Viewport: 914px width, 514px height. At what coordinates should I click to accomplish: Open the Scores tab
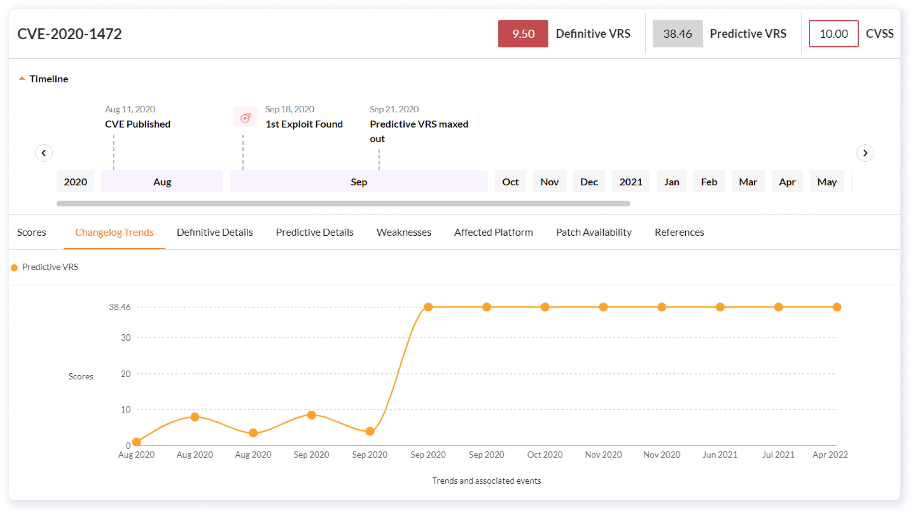click(32, 232)
